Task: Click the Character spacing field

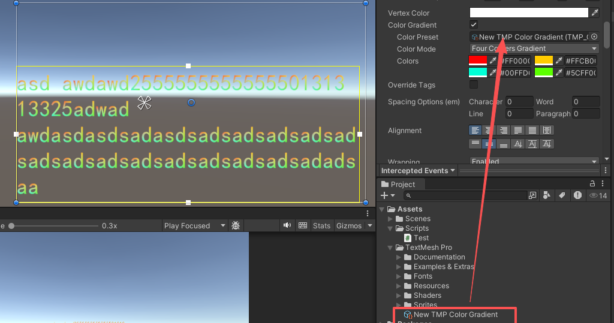Action: pyautogui.click(x=519, y=101)
